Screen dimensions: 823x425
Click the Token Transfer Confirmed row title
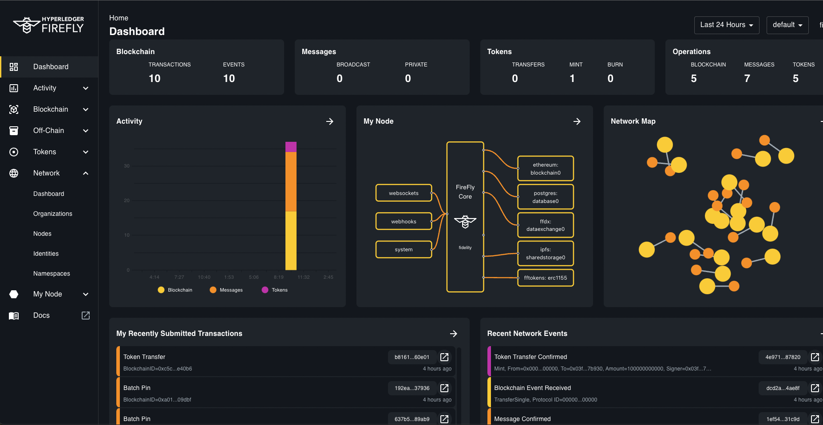click(530, 357)
